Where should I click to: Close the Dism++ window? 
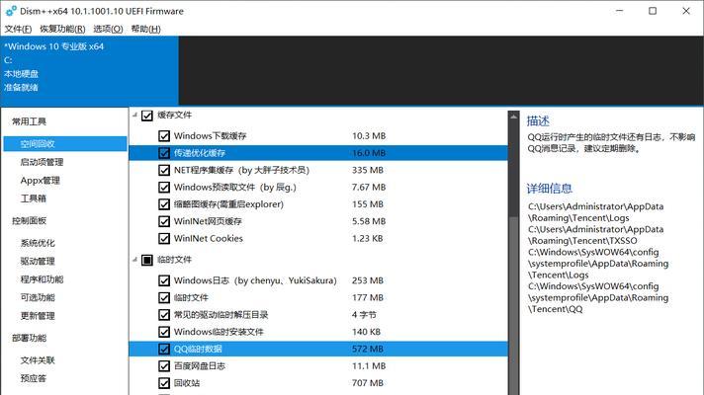point(686,11)
